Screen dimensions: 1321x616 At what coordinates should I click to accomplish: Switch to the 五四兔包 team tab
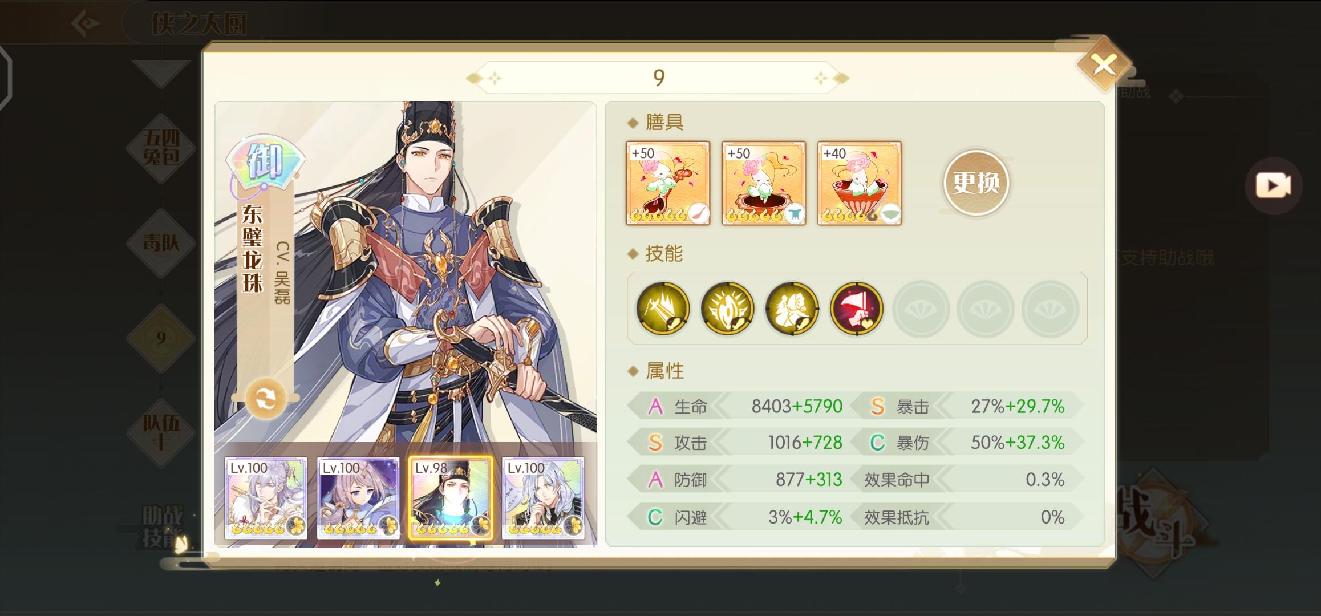point(161,147)
